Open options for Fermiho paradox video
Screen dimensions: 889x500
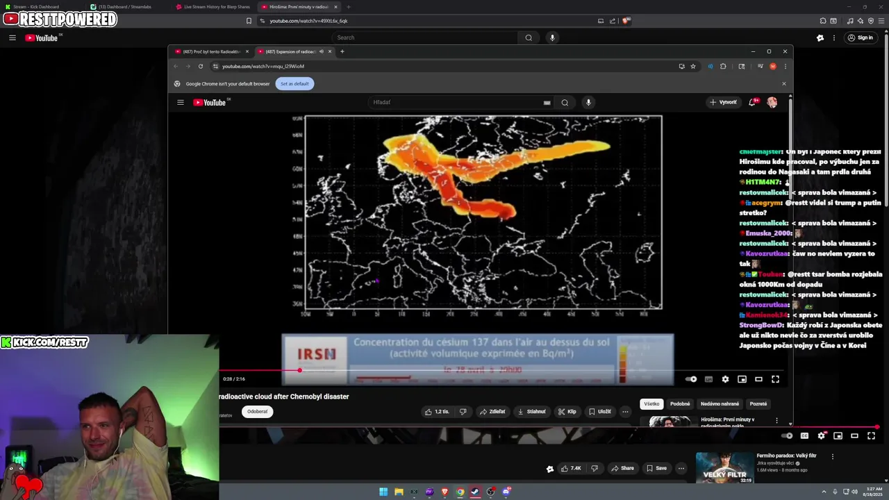[832, 457]
